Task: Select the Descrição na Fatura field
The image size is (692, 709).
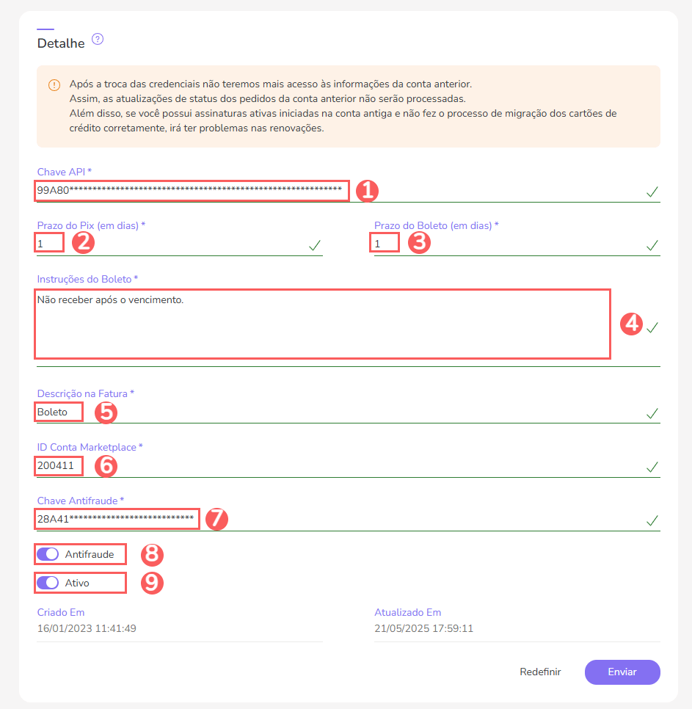Action: [58, 412]
